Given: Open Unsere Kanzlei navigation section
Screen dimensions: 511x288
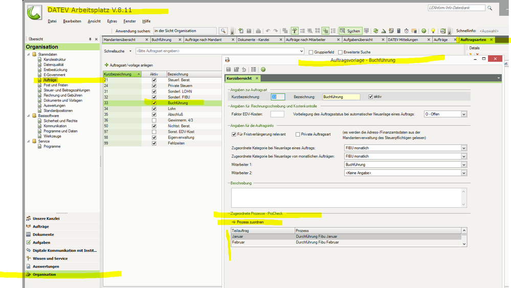Looking at the screenshot, I should (x=46, y=218).
